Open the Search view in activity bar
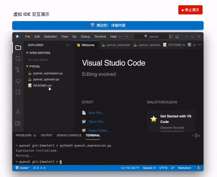Screen dimensions: 217x177 click(x=18, y=59)
